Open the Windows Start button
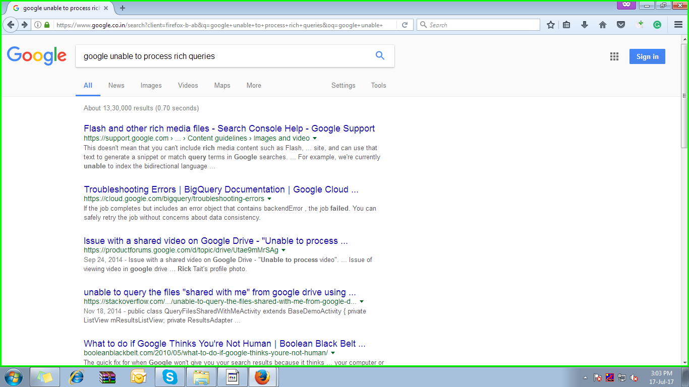Screen dimensions: 689x387 (13, 377)
